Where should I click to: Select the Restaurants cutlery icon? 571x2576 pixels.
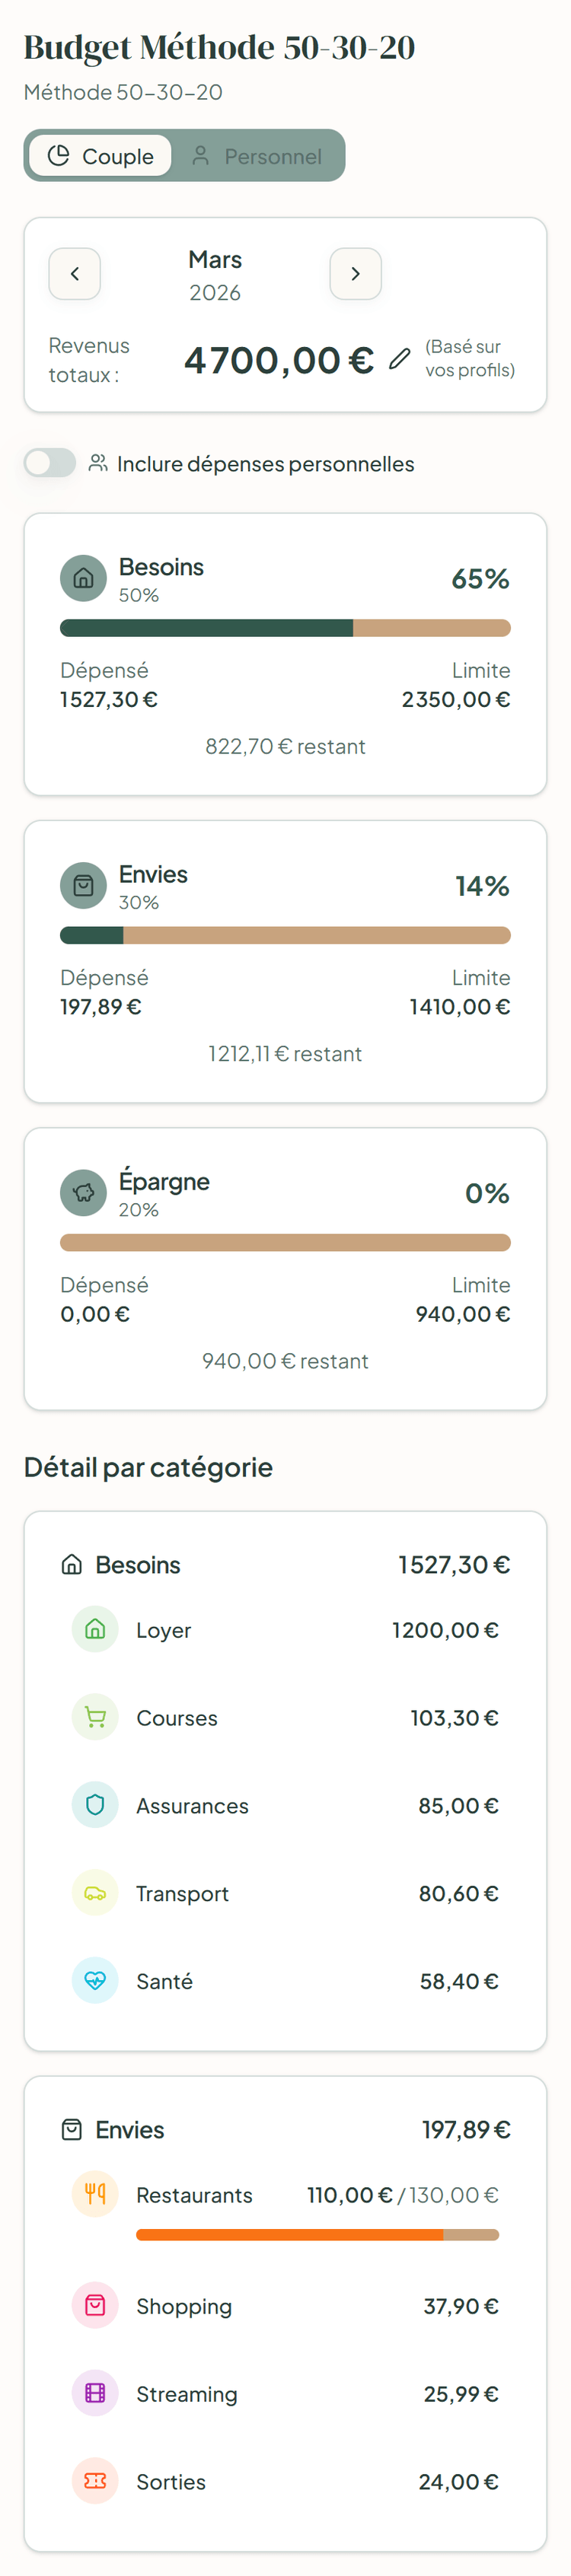coord(94,2195)
